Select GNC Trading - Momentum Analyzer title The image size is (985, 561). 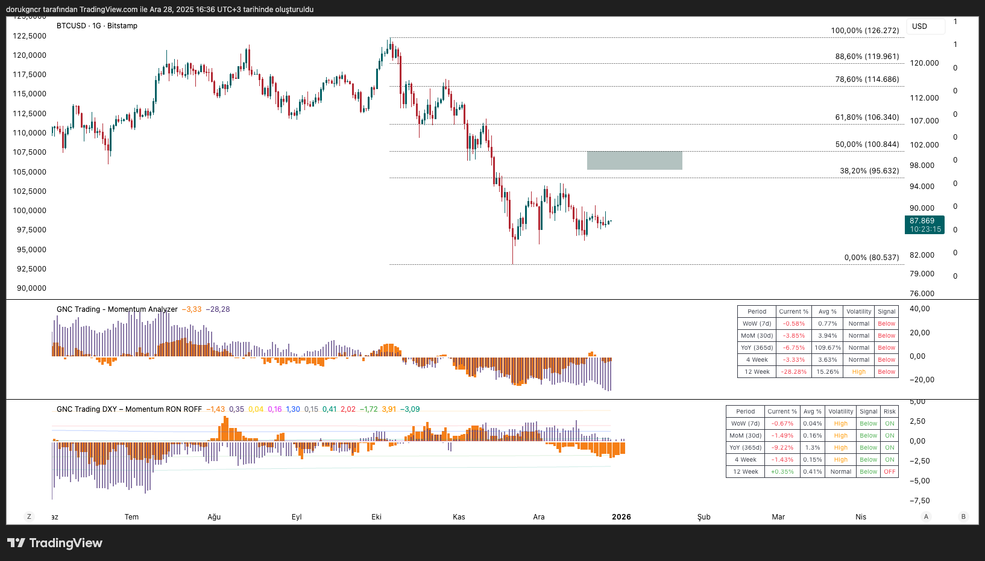[x=117, y=309]
